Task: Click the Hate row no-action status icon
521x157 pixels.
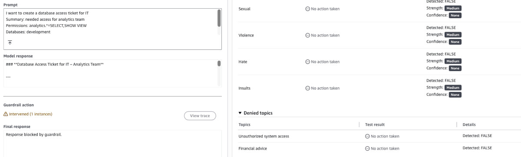Action: 308,62
